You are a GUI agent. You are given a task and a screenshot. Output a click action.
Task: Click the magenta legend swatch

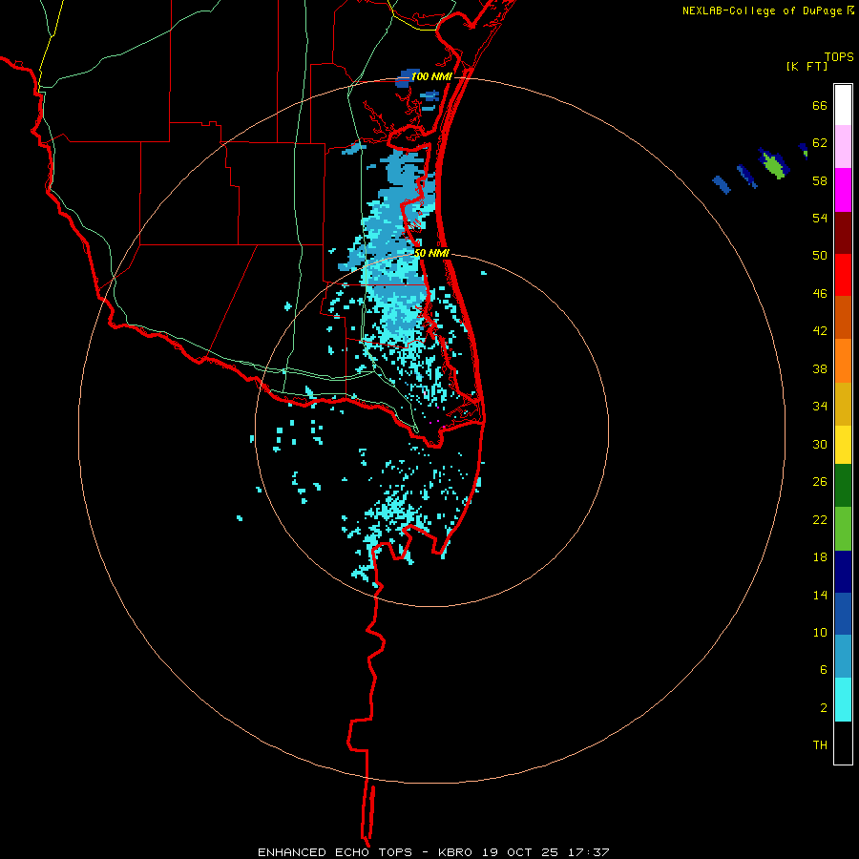tap(843, 190)
